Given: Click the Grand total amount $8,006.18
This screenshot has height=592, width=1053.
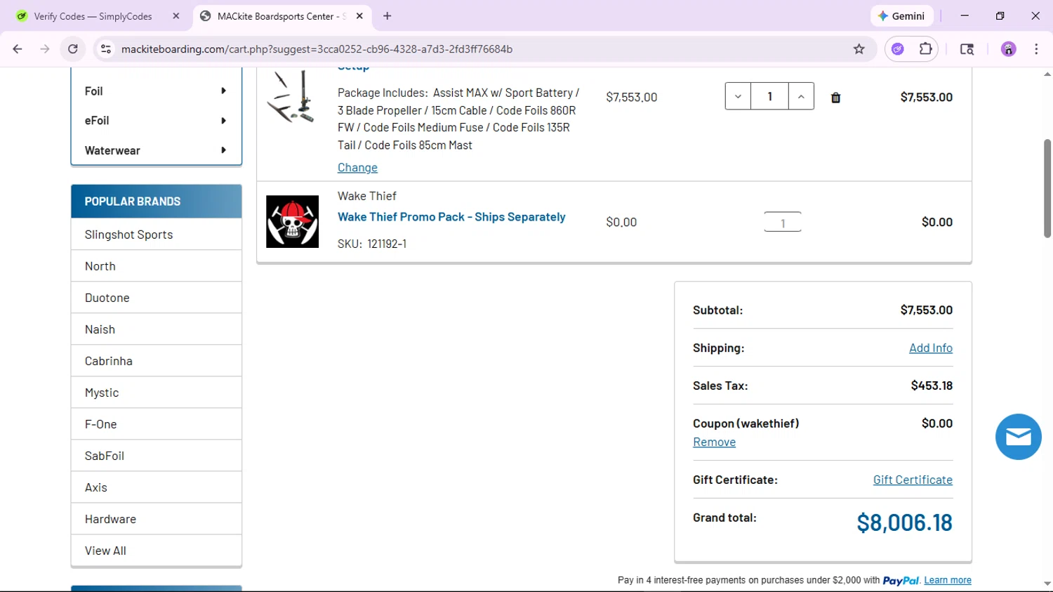Looking at the screenshot, I should click(x=904, y=522).
